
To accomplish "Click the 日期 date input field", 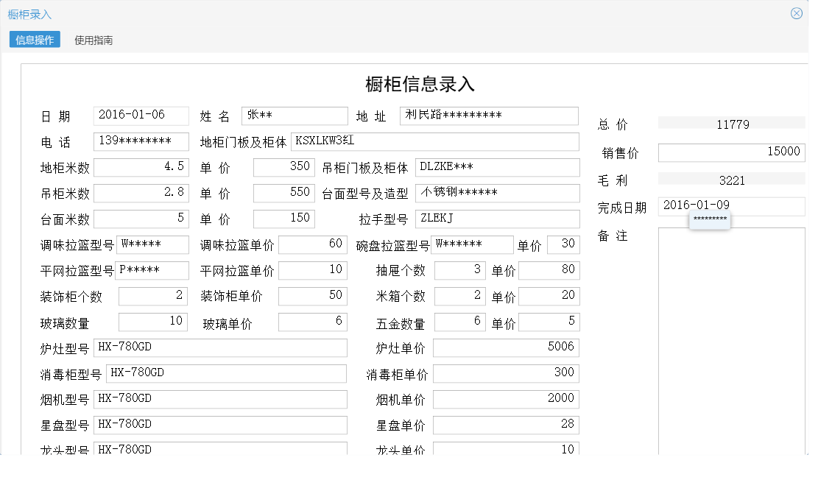I will (141, 116).
